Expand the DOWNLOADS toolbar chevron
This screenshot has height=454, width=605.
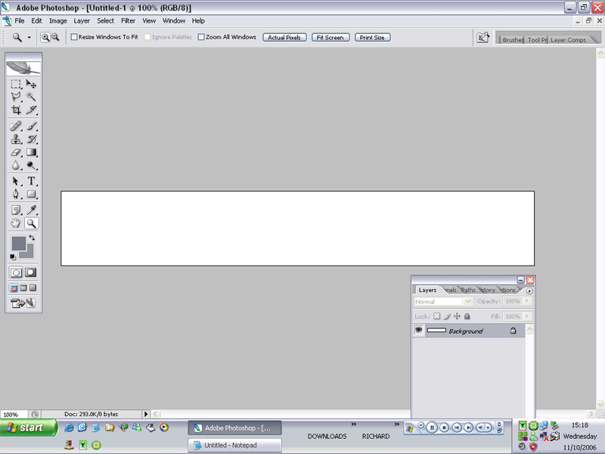click(x=353, y=424)
